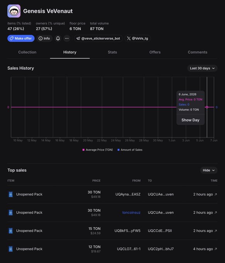Image resolution: width=225 pixels, height=263 pixels.
Task: Open pack icon in UQAyna...EA5Z row
Action: point(10,195)
